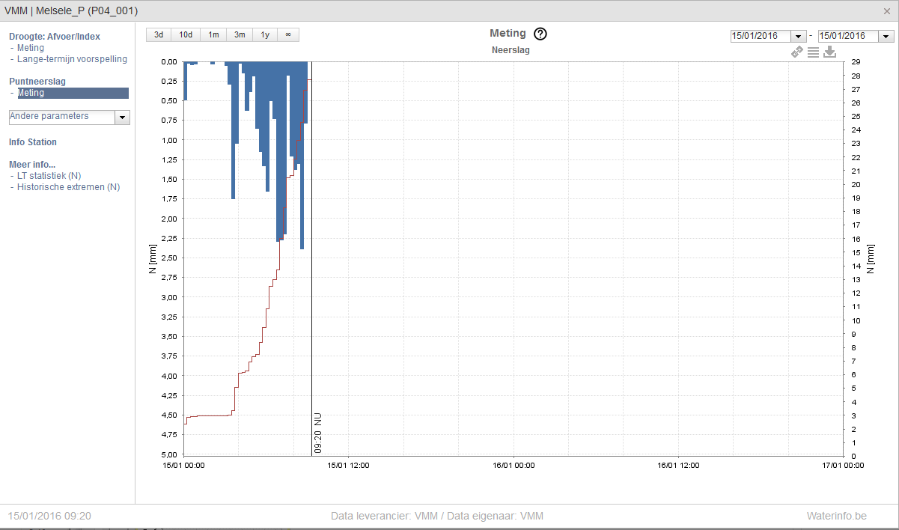Select the 1y time range button
Viewport: 899px width, 530px height.
click(265, 34)
